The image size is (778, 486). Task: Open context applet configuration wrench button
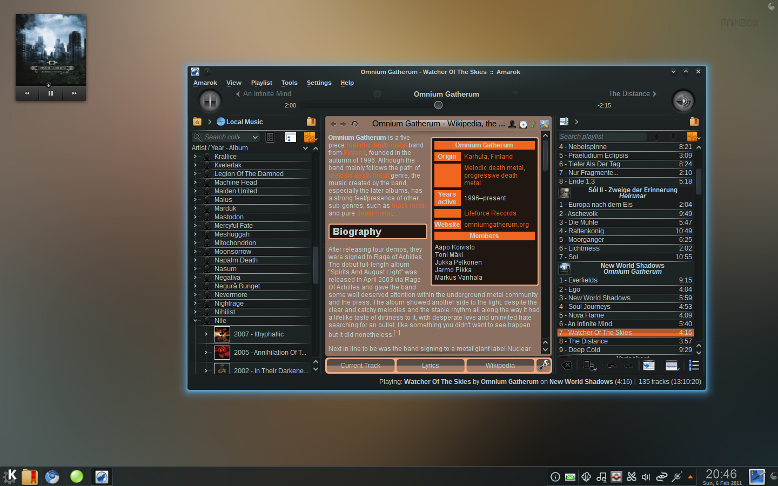(x=543, y=365)
